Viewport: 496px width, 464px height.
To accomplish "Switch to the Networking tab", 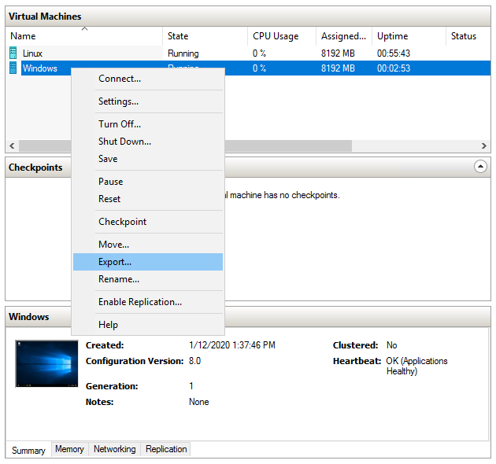I will pyautogui.click(x=114, y=449).
